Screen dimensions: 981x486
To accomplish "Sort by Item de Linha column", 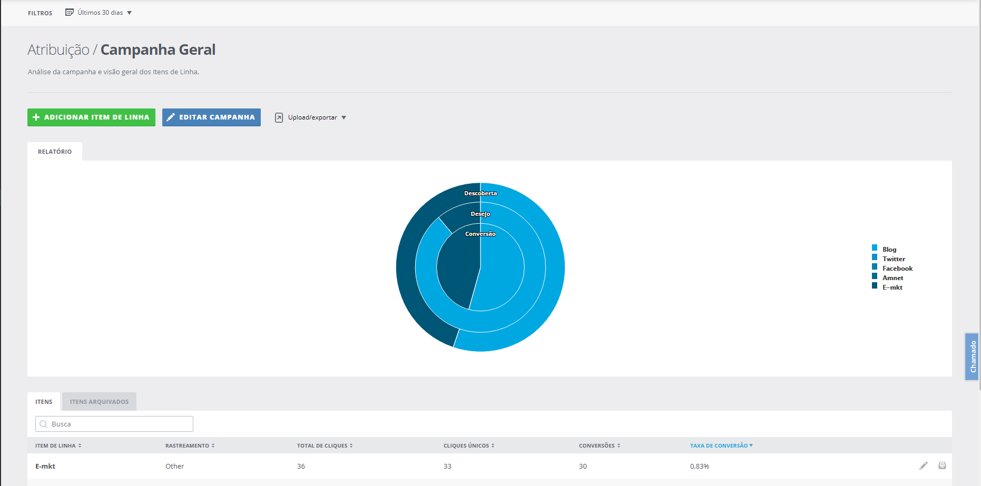I will coord(58,445).
